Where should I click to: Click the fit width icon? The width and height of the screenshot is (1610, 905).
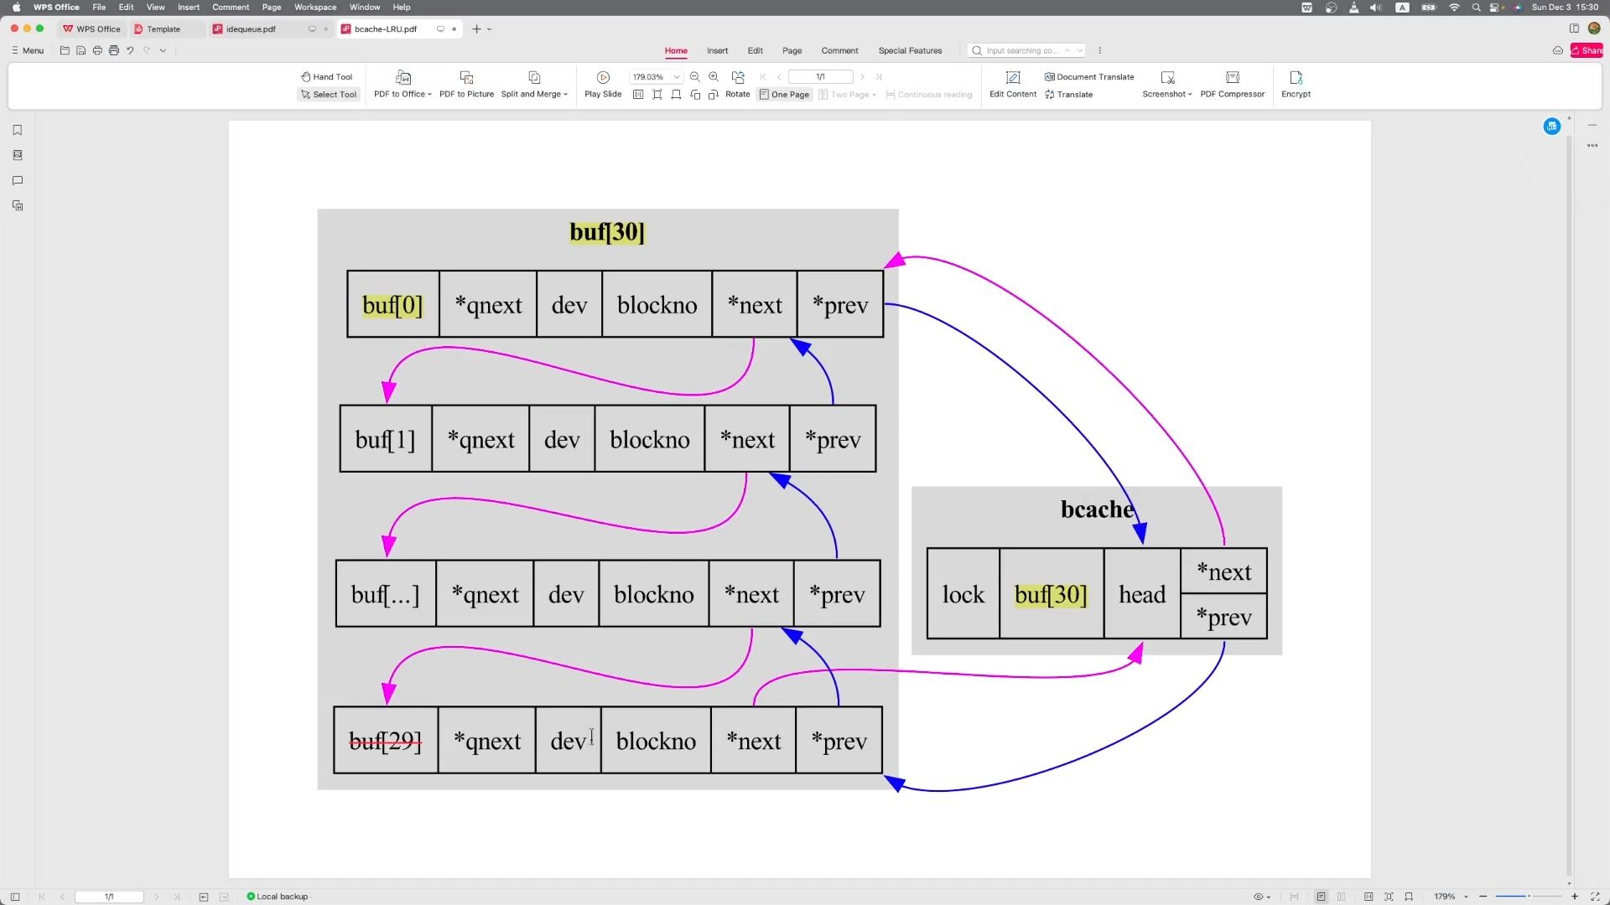click(x=676, y=95)
